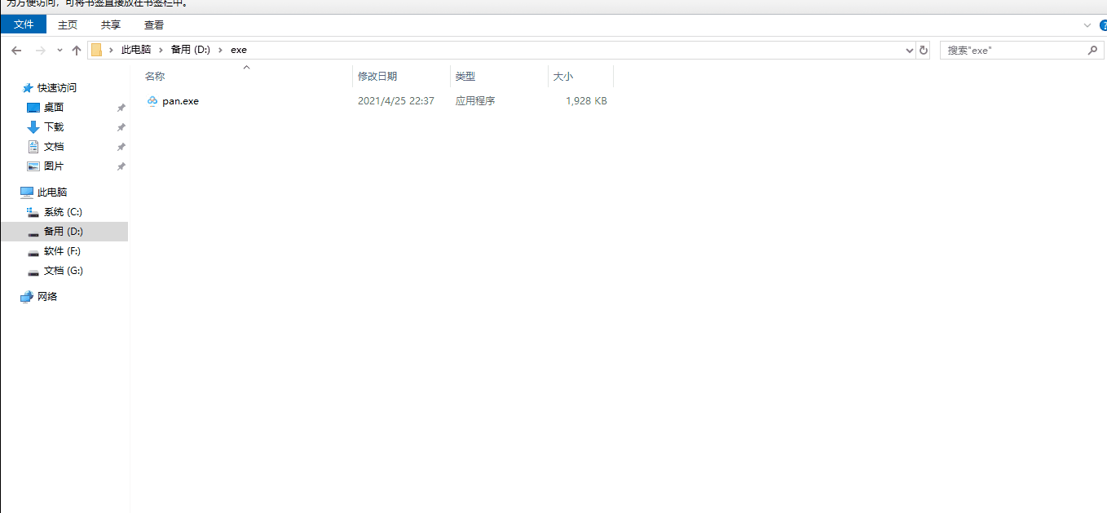Viewport: 1107px width, 513px height.
Task: Open 桌面 in the sidebar
Action: click(54, 108)
